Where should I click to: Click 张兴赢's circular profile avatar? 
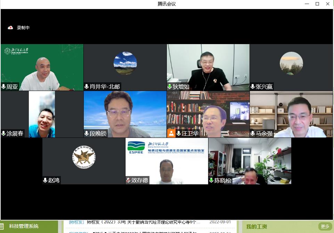pyautogui.click(x=291, y=63)
